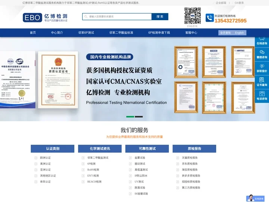Open 跌落试验 link

(x=140, y=188)
